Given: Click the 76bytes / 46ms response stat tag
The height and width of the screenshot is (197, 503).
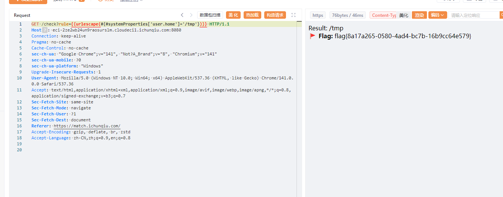Looking at the screenshot, I should pos(347,15).
